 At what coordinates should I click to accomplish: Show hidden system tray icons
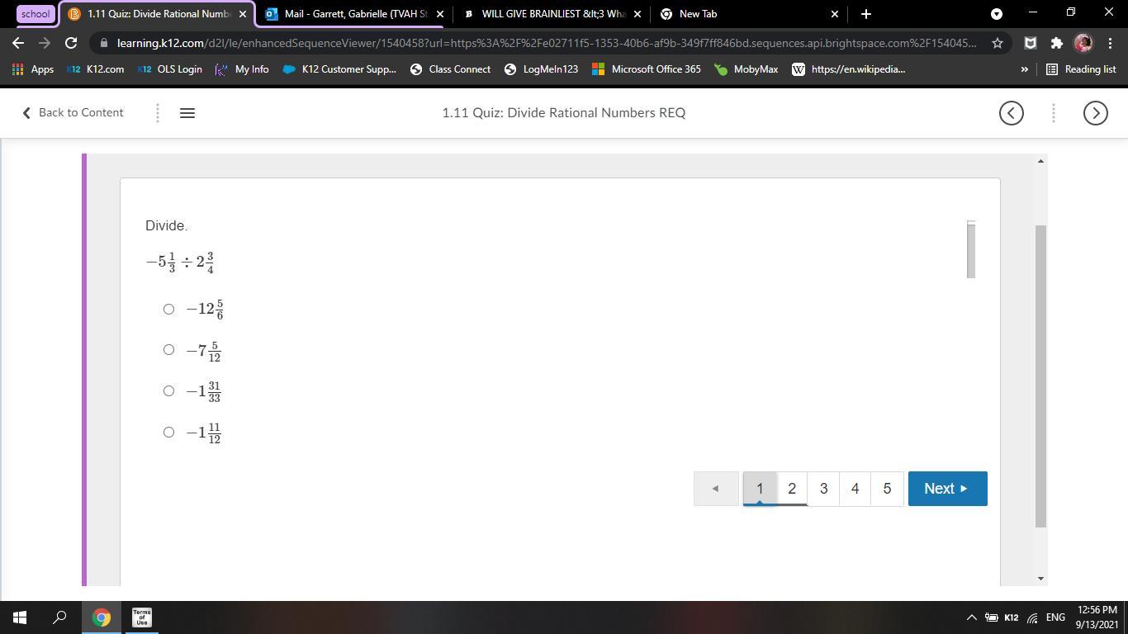pyautogui.click(x=972, y=617)
